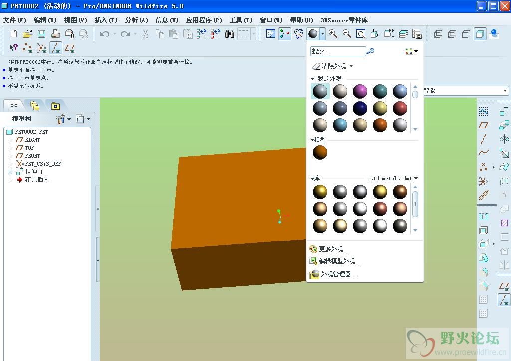Viewport: 511px width, 361px height.
Task: Collapse the My Appearances section
Action: [x=312, y=79]
